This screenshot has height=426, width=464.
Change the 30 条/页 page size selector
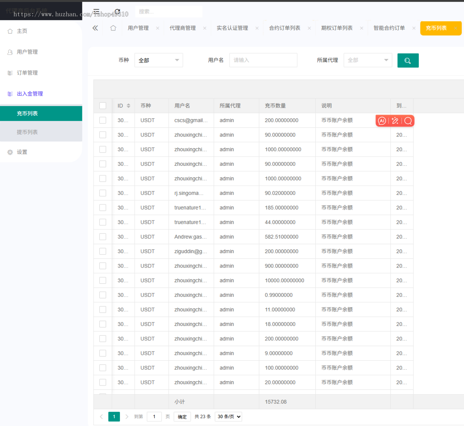click(x=228, y=417)
